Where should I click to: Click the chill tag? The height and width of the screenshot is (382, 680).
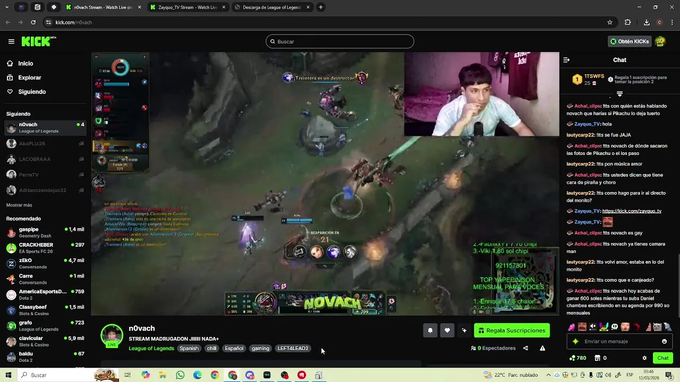click(211, 349)
